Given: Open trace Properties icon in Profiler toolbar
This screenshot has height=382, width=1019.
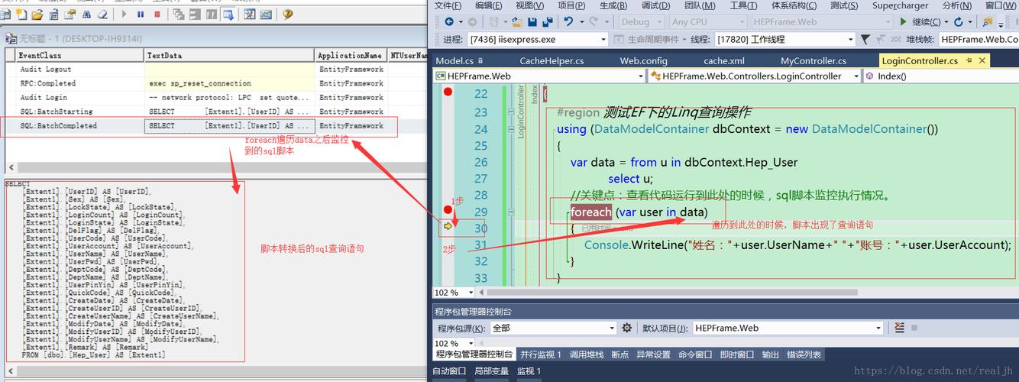Looking at the screenshot, I should pos(70,15).
